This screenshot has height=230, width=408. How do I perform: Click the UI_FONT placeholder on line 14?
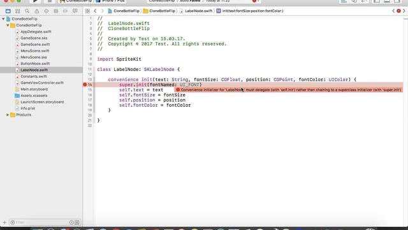(x=189, y=85)
